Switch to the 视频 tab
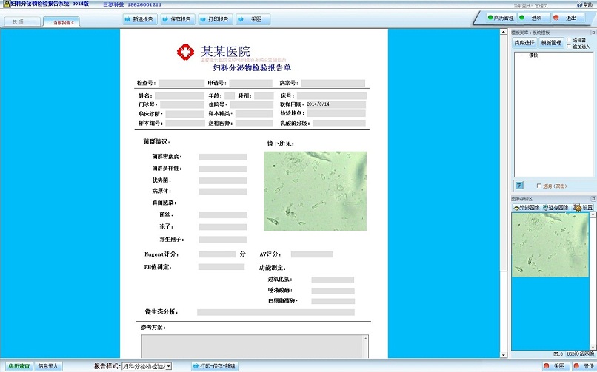The image size is (597, 372). coord(22,21)
